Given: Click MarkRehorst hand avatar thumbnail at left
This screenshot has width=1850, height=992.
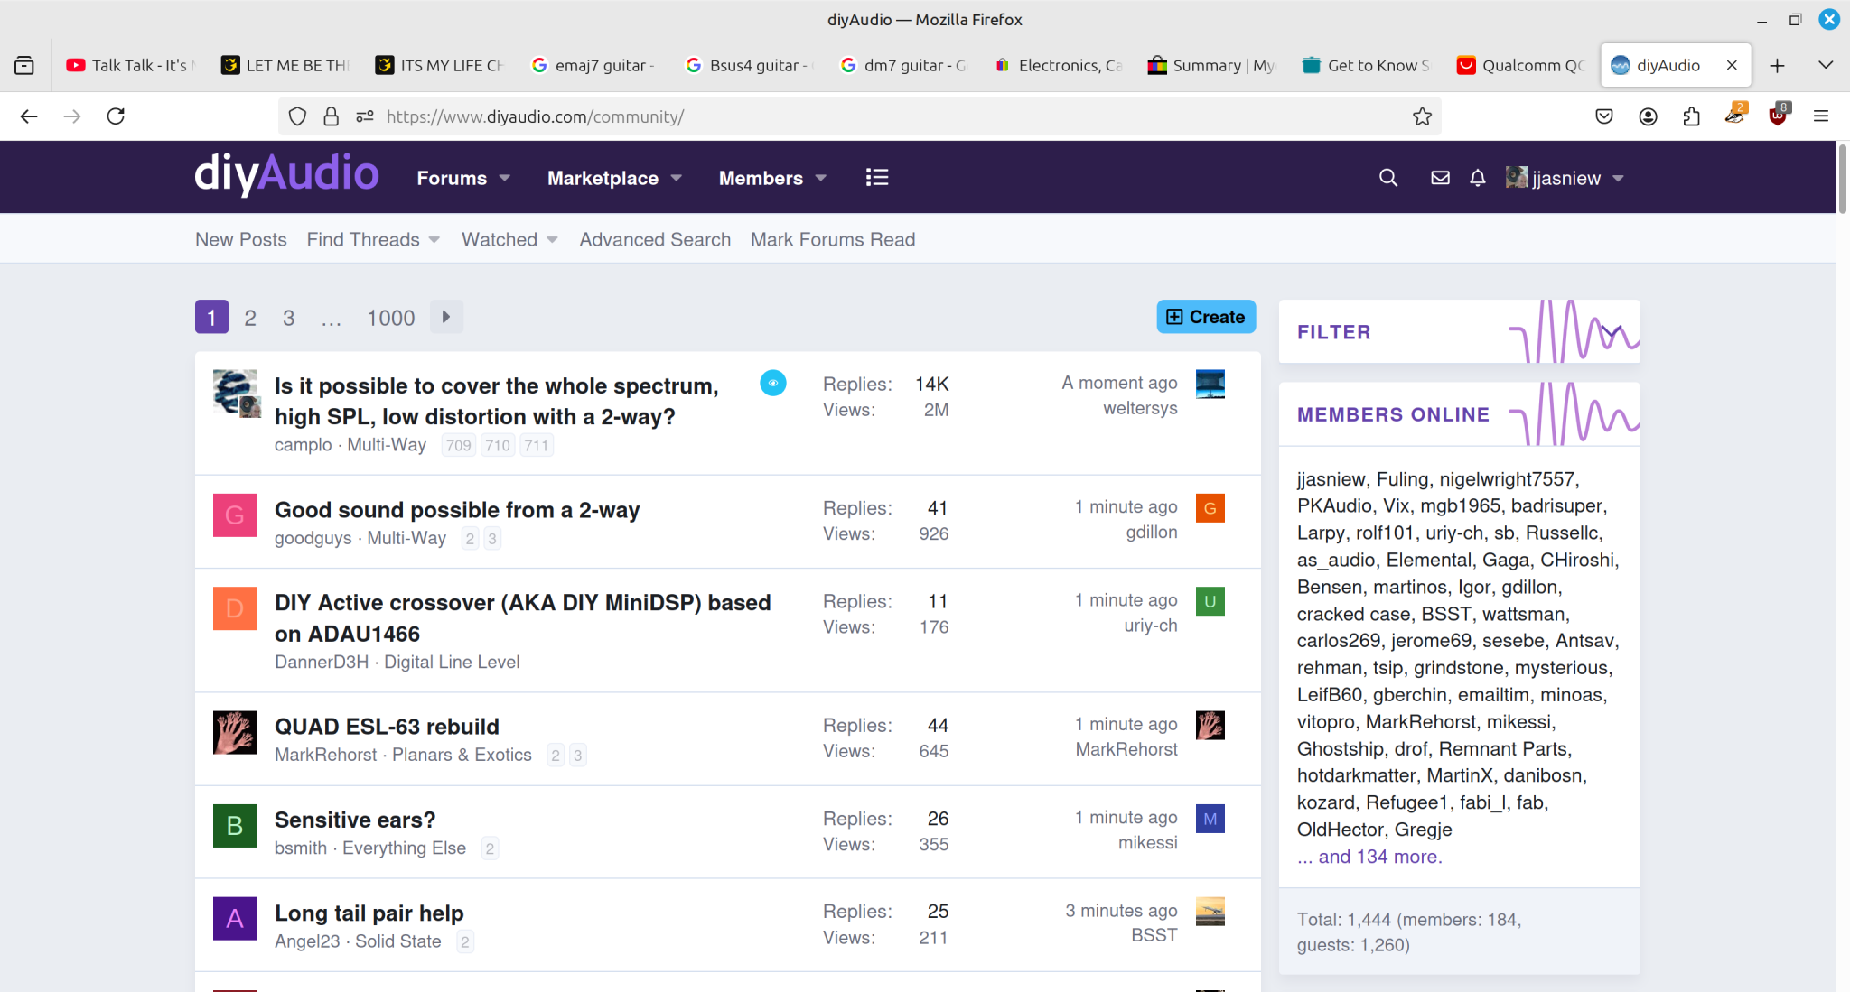Looking at the screenshot, I should coord(235,733).
